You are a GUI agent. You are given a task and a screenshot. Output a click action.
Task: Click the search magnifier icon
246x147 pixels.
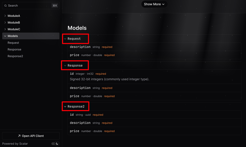point(5,6)
